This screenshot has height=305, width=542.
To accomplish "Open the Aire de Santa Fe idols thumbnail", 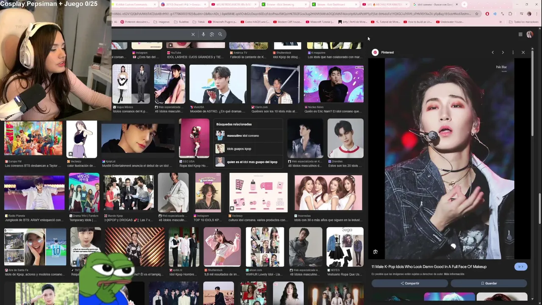I will point(35,247).
